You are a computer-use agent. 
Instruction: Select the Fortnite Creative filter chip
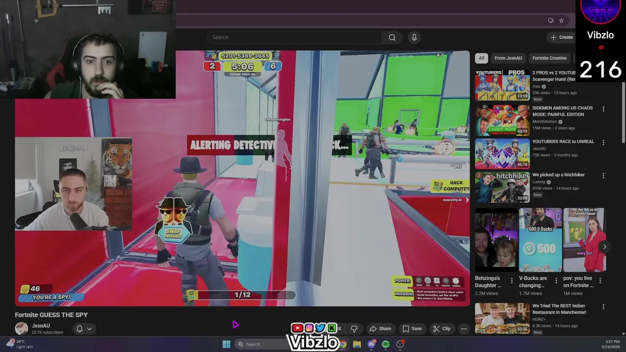click(x=549, y=58)
